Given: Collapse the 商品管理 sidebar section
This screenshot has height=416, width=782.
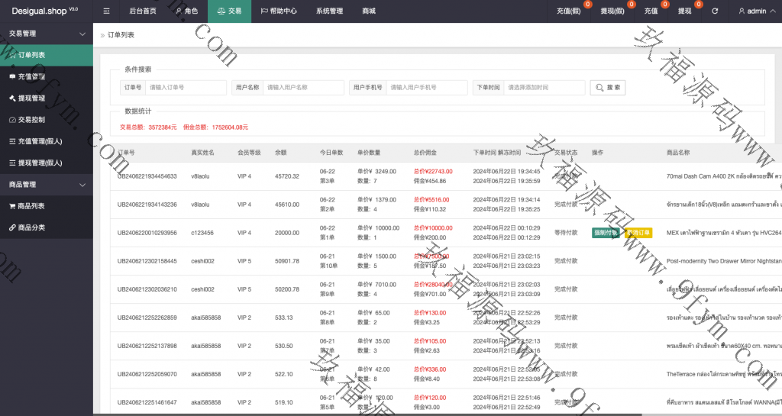Looking at the screenshot, I should [x=82, y=185].
